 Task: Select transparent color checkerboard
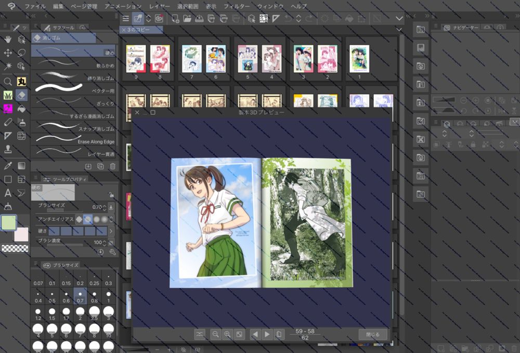tap(15, 248)
